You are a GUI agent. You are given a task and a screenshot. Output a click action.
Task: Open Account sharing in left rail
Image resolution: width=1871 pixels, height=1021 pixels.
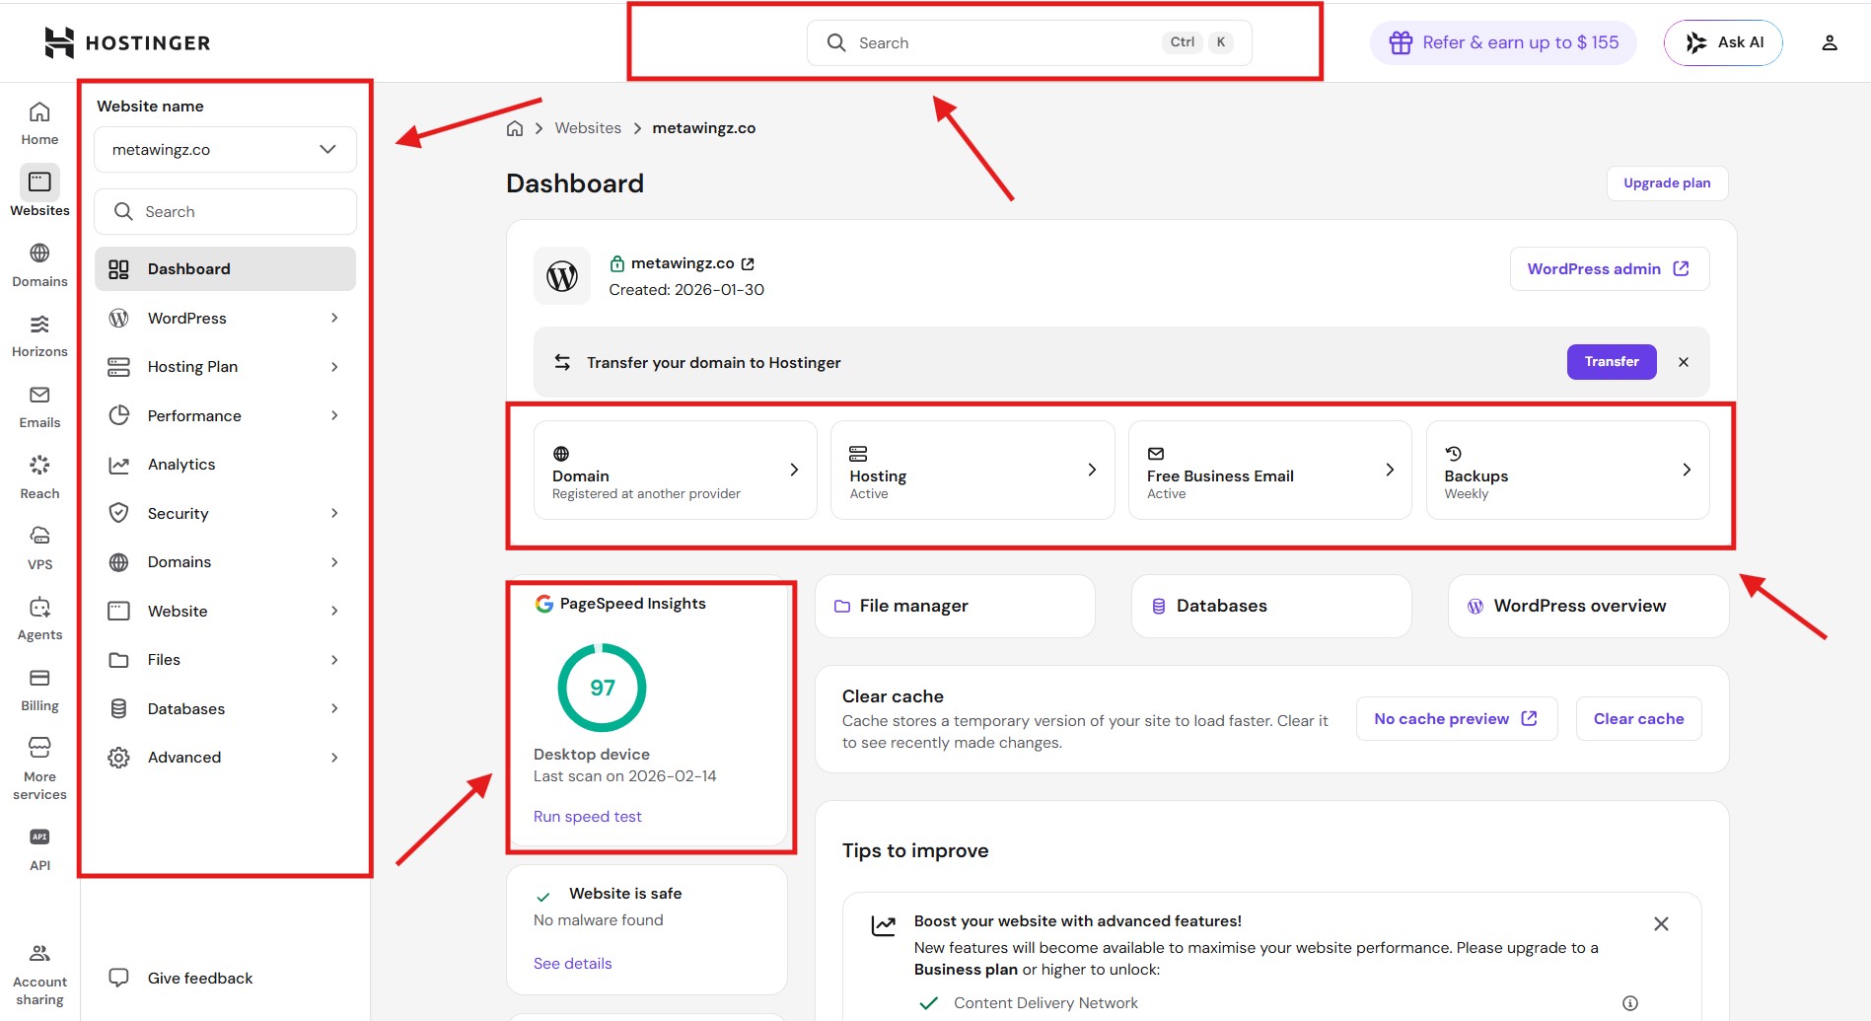[39, 975]
